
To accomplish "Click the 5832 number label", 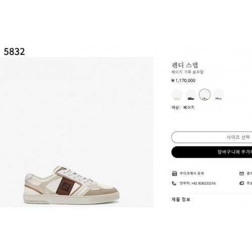I will [14, 51].
